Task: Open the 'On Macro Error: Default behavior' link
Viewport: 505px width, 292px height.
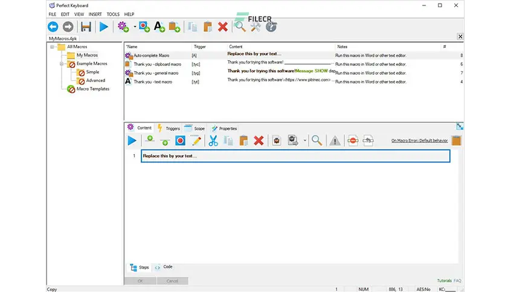Action: click(419, 141)
